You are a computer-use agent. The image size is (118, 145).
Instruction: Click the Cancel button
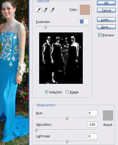[x=106, y=10]
